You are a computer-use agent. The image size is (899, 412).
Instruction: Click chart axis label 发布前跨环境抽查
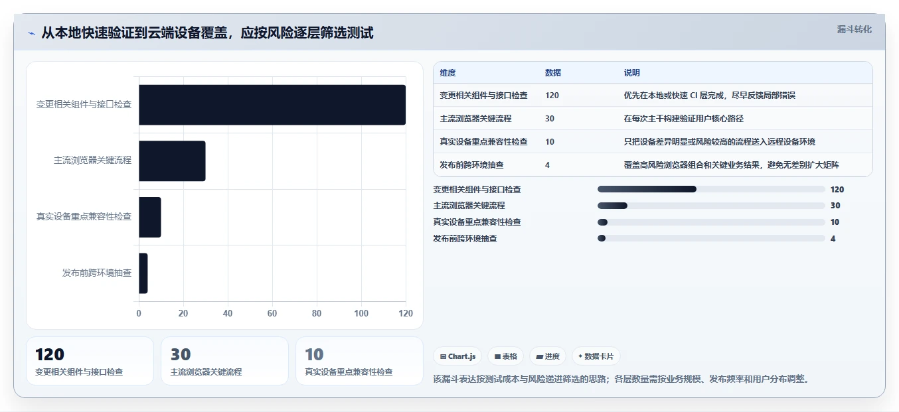click(x=97, y=273)
